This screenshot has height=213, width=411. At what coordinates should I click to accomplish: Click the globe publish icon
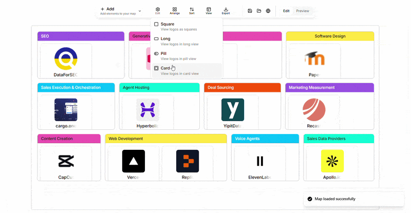268,11
